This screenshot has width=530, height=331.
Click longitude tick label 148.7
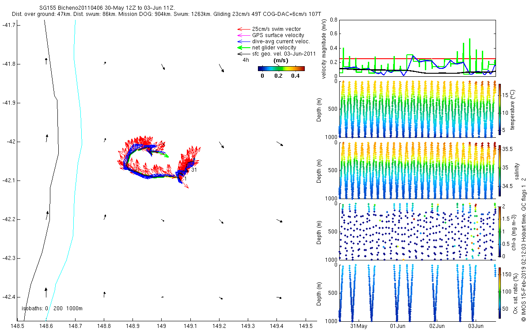click(x=75, y=326)
